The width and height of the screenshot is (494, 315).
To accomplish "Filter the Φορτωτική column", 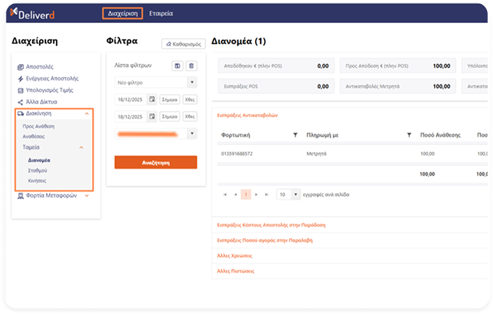I will pos(295,135).
